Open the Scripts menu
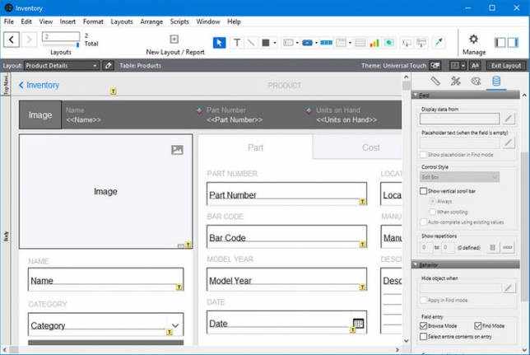 pyautogui.click(x=179, y=21)
